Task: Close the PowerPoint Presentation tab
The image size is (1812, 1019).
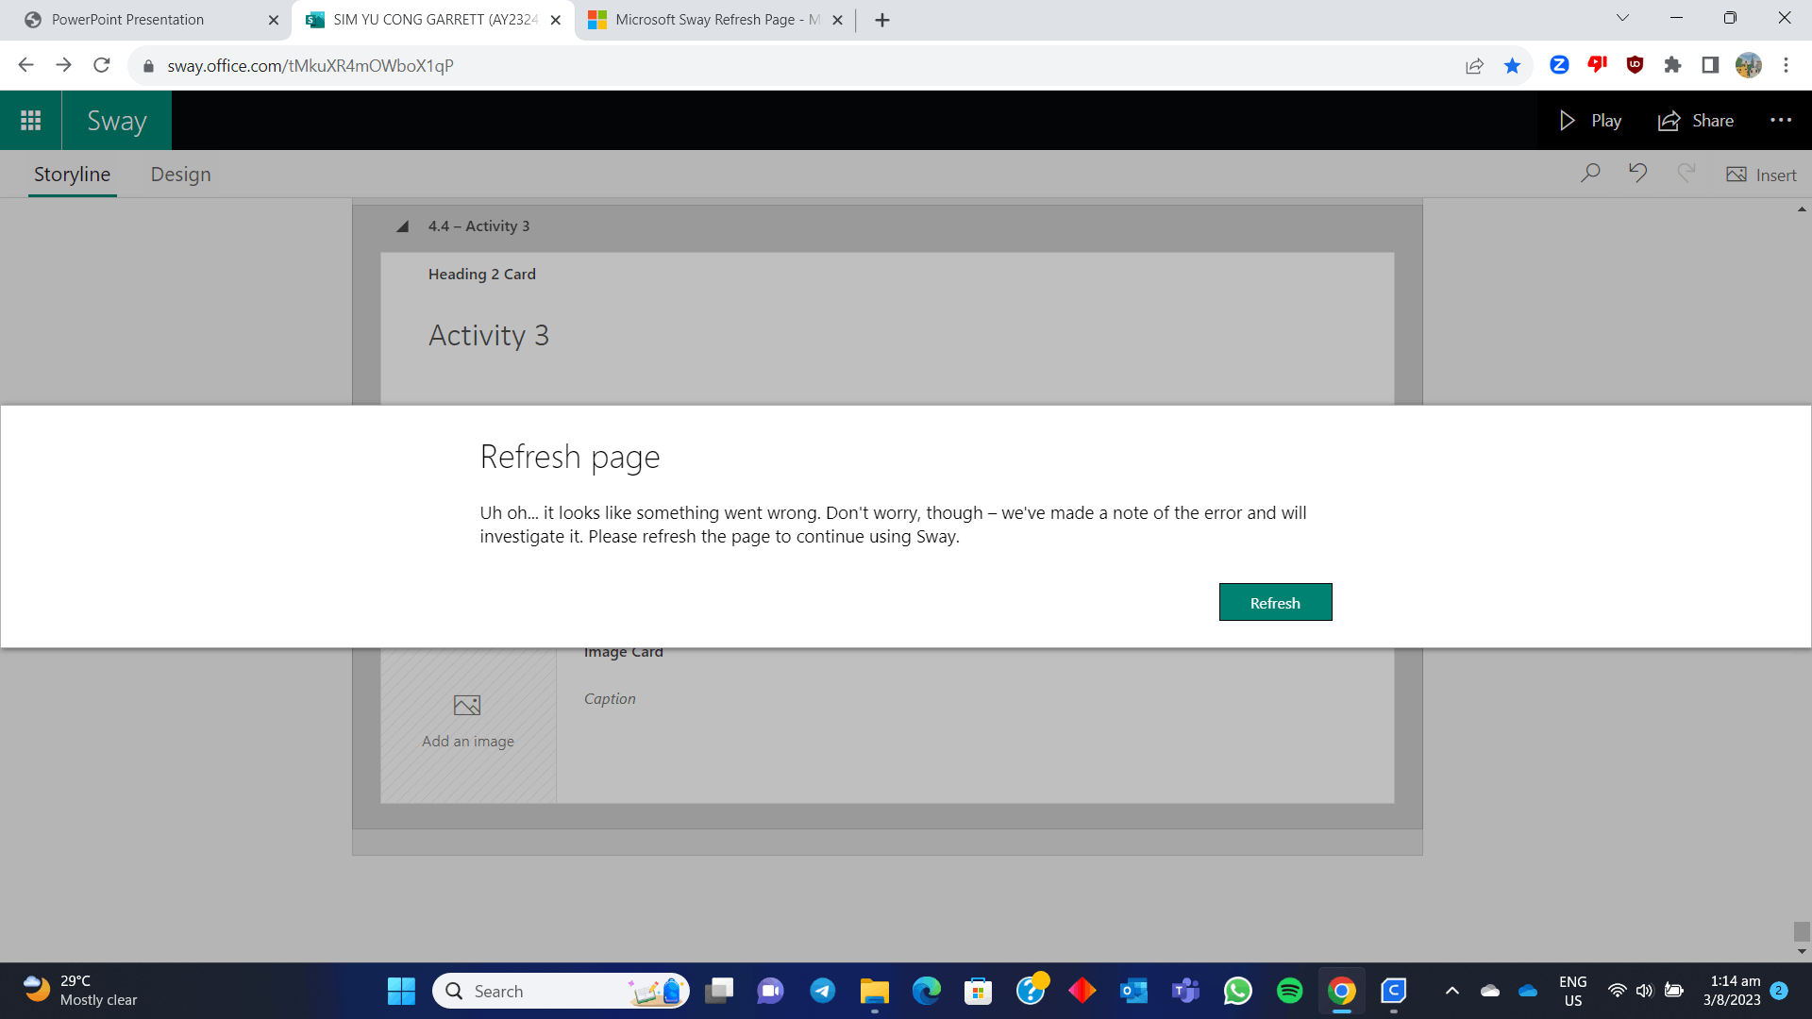Action: (x=274, y=20)
